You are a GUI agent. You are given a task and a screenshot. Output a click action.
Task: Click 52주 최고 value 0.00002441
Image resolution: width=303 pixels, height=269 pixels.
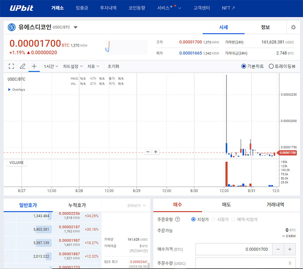(x=139, y=262)
